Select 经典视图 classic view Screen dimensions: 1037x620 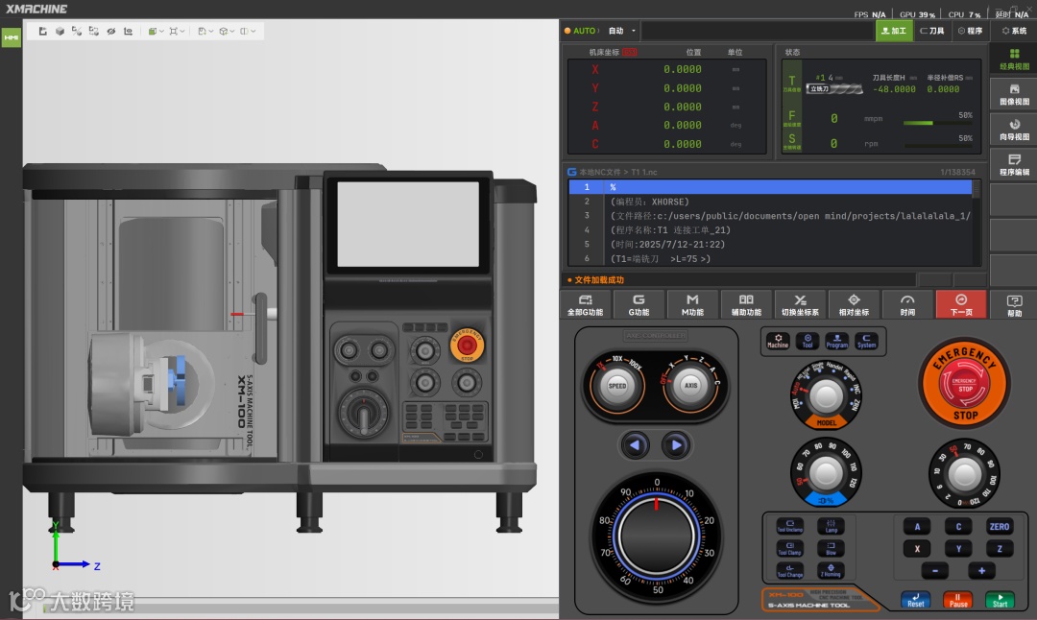(x=1014, y=59)
